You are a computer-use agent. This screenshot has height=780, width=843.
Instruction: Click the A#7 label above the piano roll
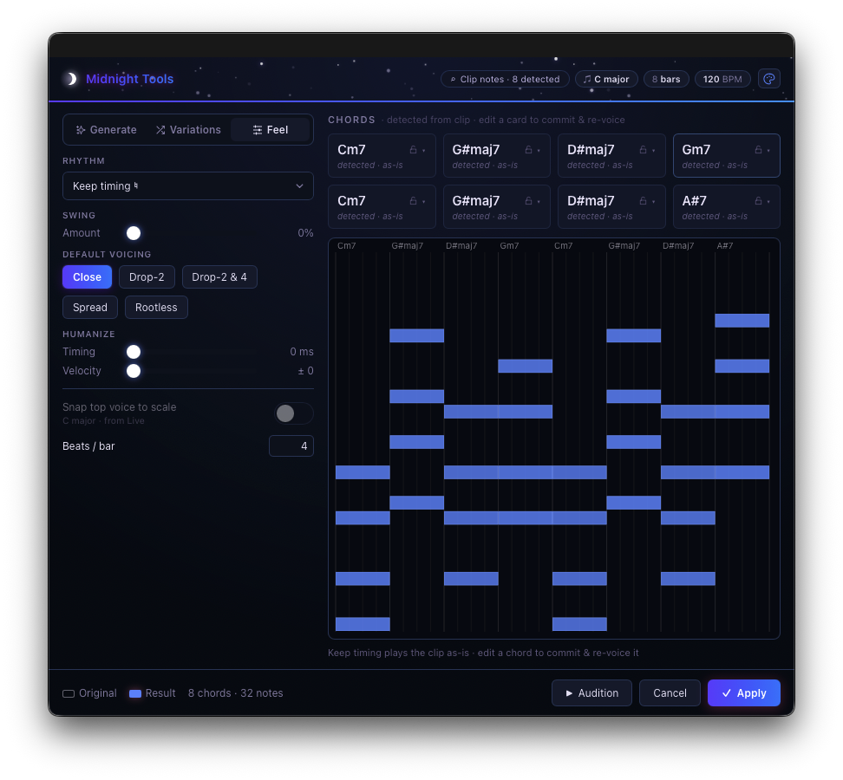[x=725, y=245]
